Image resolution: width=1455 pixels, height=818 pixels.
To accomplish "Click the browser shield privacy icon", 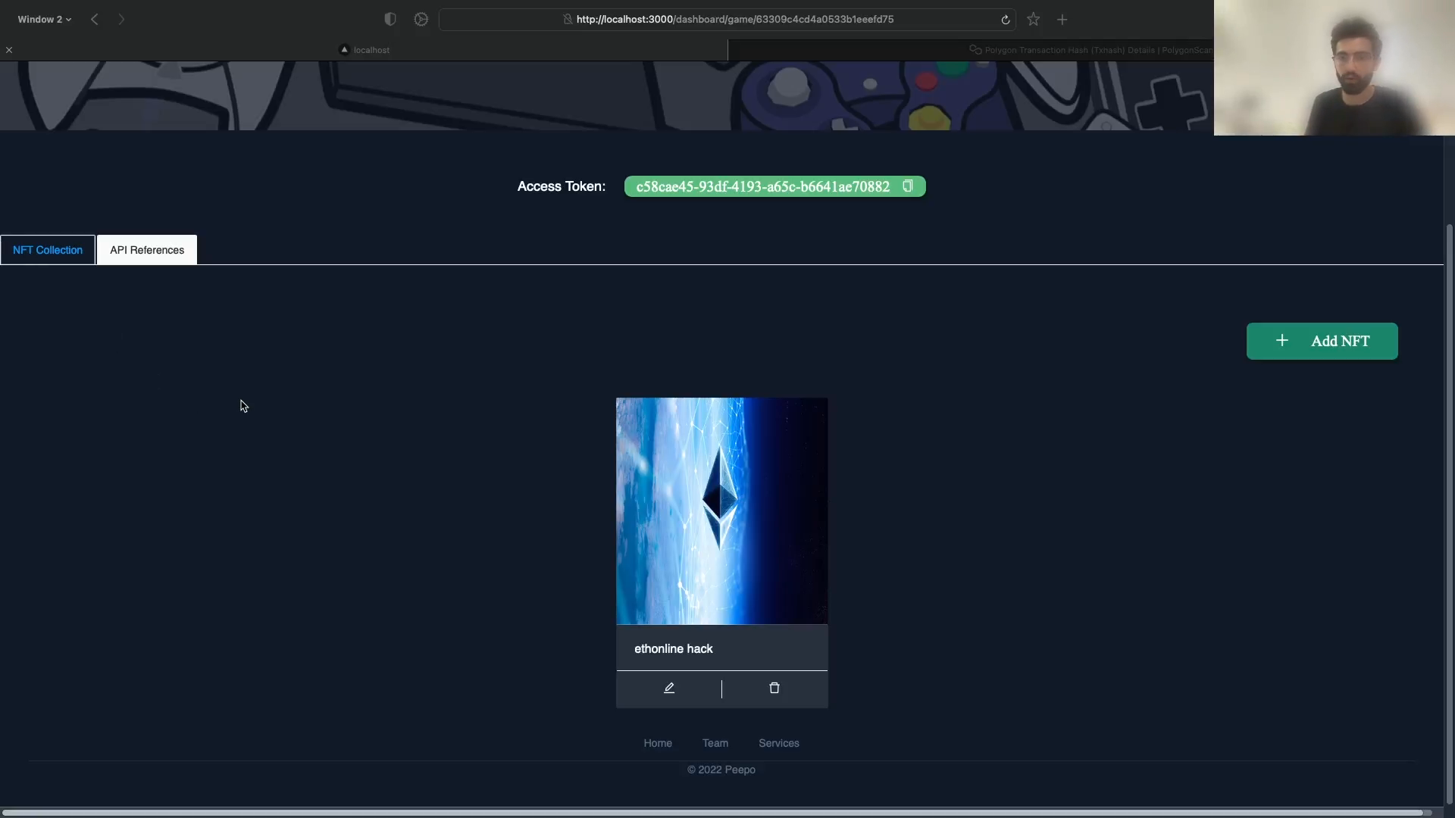I will (x=390, y=20).
